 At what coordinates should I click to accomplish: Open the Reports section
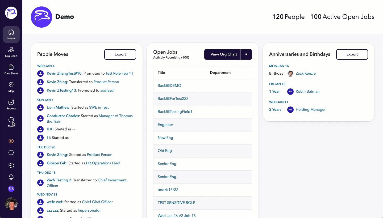11,105
